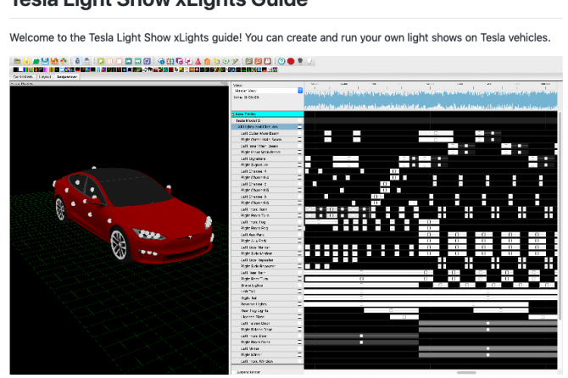Select the highlighted All Lights row
This screenshot has width=568, height=378.
267,127
